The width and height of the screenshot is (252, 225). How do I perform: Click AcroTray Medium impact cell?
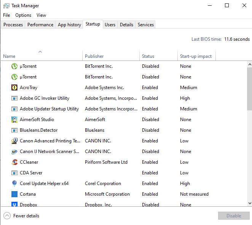(x=188, y=88)
